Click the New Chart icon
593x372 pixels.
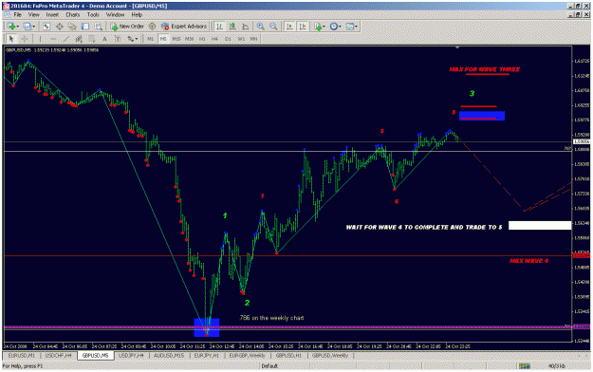tap(11, 27)
